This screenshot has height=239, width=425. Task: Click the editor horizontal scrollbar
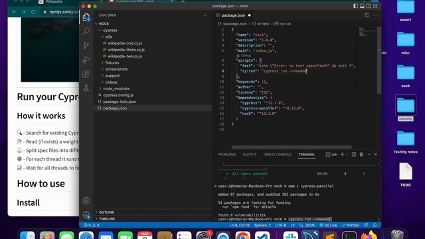pos(292,147)
